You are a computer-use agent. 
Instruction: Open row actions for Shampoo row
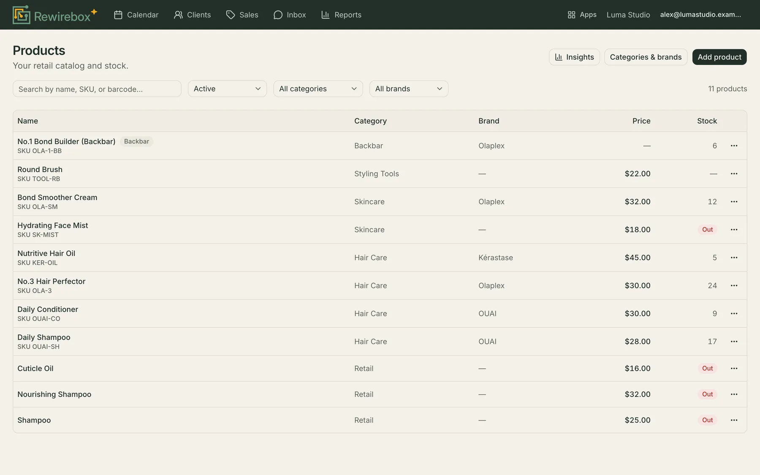coord(734,420)
